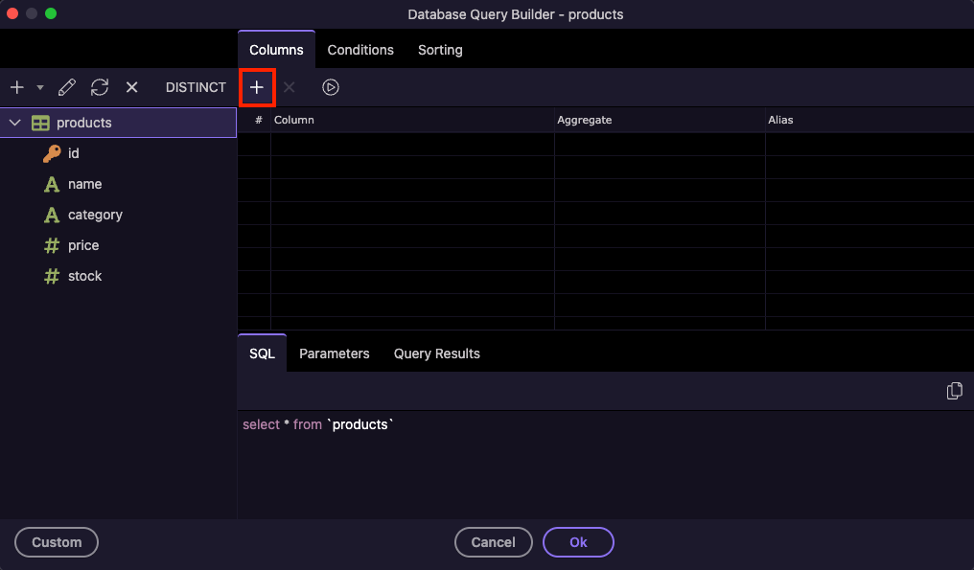The width and height of the screenshot is (974, 570).
Task: Click the Custom button
Action: coord(57,542)
